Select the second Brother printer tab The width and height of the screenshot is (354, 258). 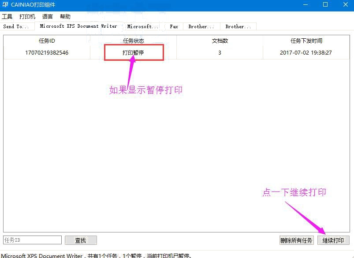(238, 26)
